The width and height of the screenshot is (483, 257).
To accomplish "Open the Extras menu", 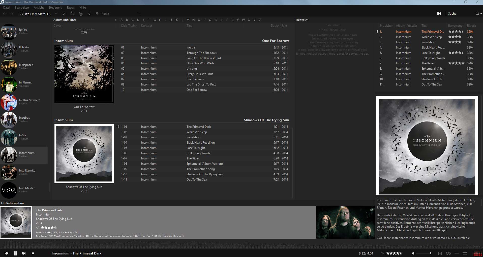I will tap(71, 8).
